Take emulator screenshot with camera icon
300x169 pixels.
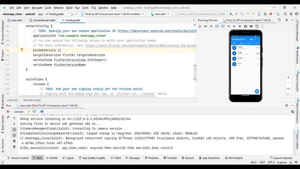click(246, 26)
